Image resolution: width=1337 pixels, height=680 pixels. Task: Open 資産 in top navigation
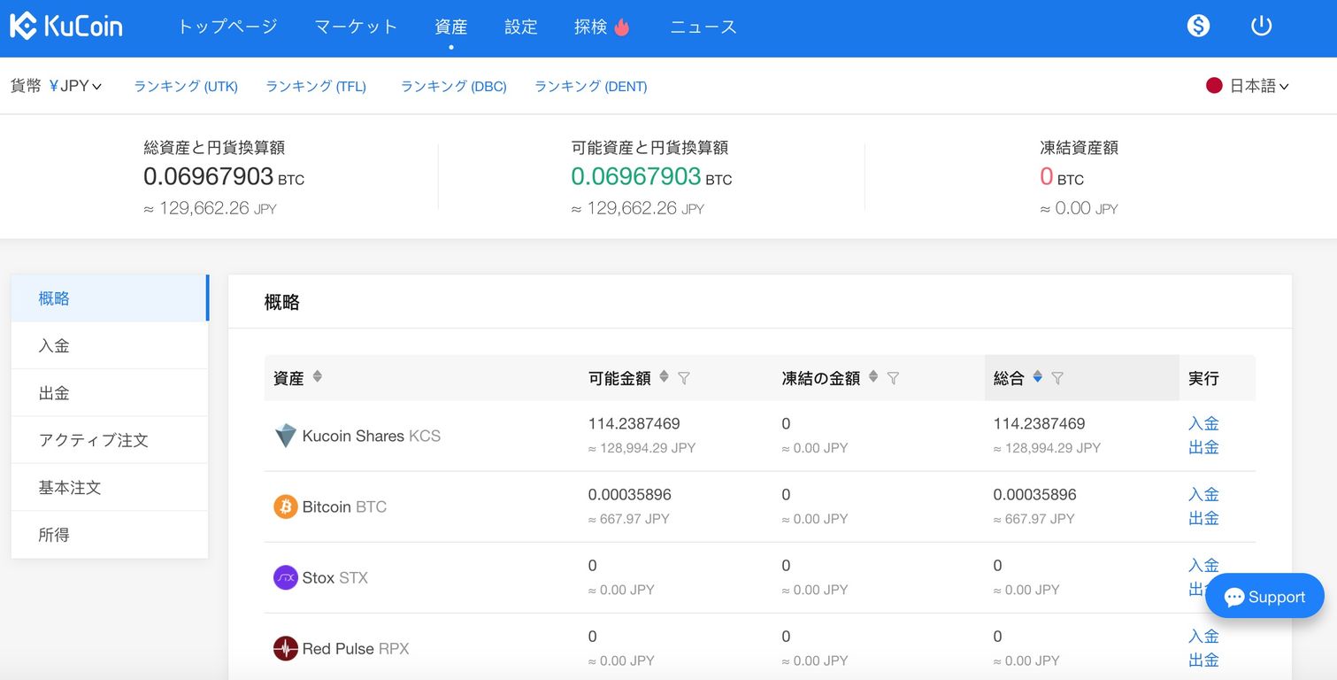tap(451, 27)
